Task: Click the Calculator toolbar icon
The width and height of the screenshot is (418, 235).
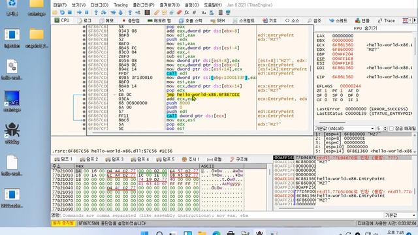Action: click(221, 12)
